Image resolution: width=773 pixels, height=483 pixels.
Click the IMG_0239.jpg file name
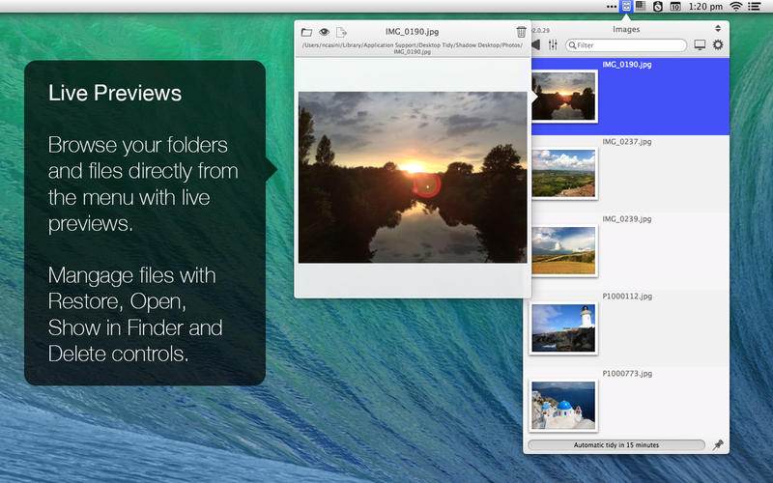click(626, 219)
